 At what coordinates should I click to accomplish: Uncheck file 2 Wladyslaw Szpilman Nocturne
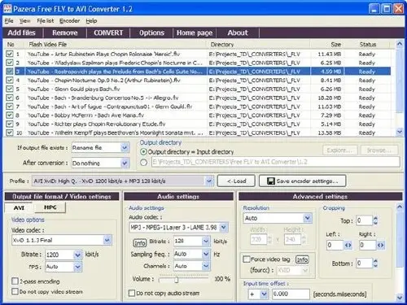click(10, 63)
